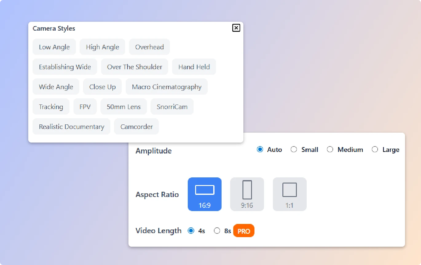Choose the 50mm Lens style

click(124, 107)
